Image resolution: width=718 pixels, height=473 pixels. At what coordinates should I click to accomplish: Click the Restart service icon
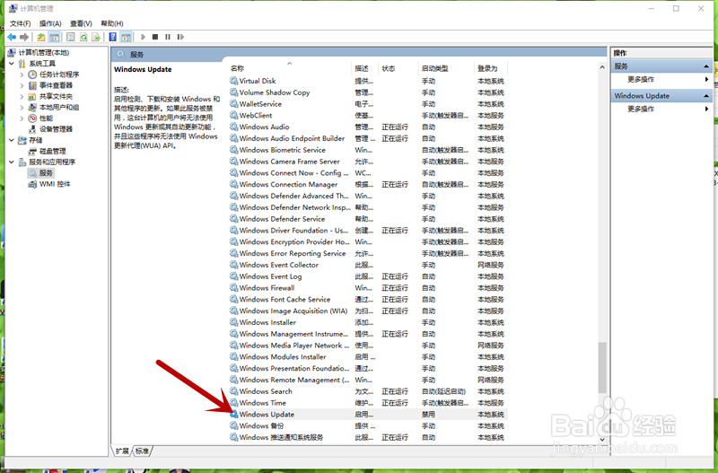tap(180, 37)
